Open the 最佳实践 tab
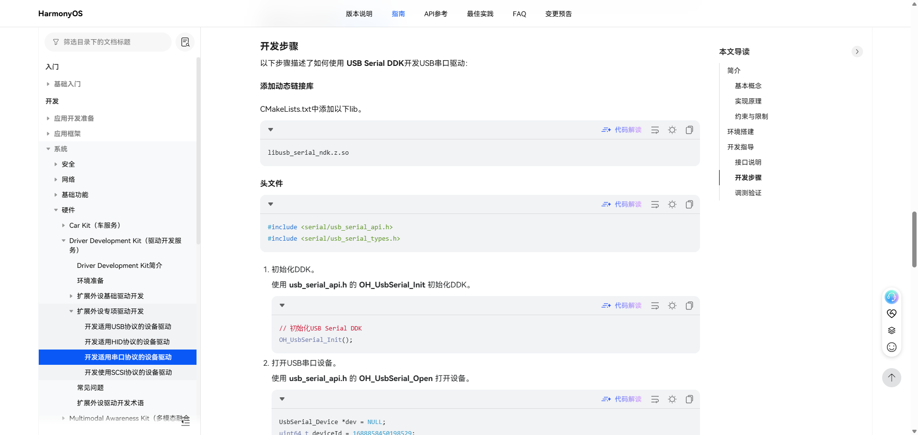Image resolution: width=918 pixels, height=435 pixels. point(480,14)
